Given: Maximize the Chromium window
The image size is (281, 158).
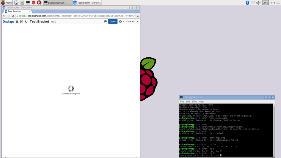Looking at the screenshot, I should click(x=134, y=7).
